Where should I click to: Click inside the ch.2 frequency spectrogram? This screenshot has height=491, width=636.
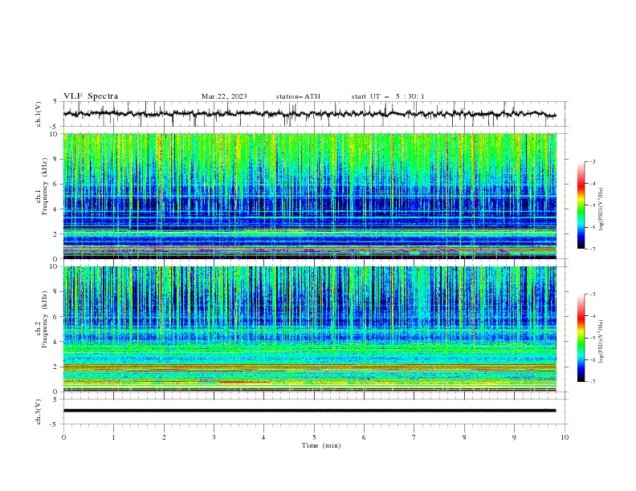click(309, 329)
